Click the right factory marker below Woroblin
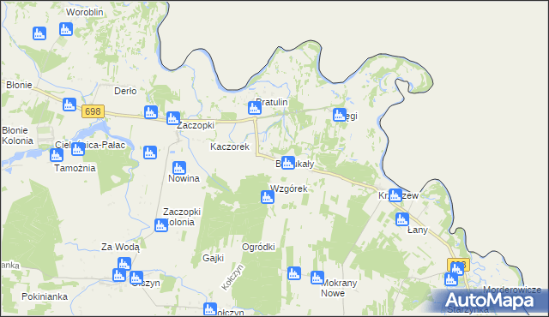The width and height of the screenshot is (549, 317). (66, 29)
